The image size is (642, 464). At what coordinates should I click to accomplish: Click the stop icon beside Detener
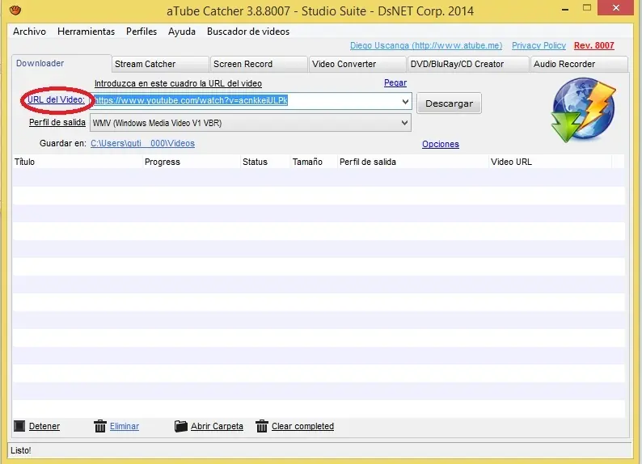pos(19,426)
